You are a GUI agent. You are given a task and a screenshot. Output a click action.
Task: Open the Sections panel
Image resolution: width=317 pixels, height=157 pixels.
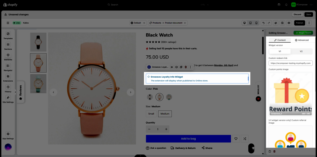click(x=8, y=46)
